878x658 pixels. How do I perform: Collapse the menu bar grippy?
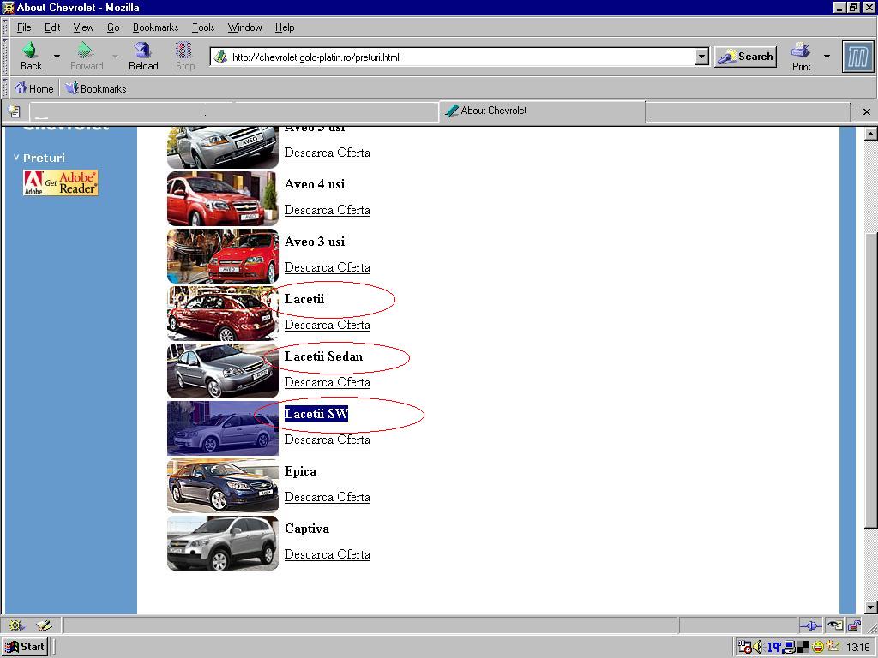coord(6,27)
